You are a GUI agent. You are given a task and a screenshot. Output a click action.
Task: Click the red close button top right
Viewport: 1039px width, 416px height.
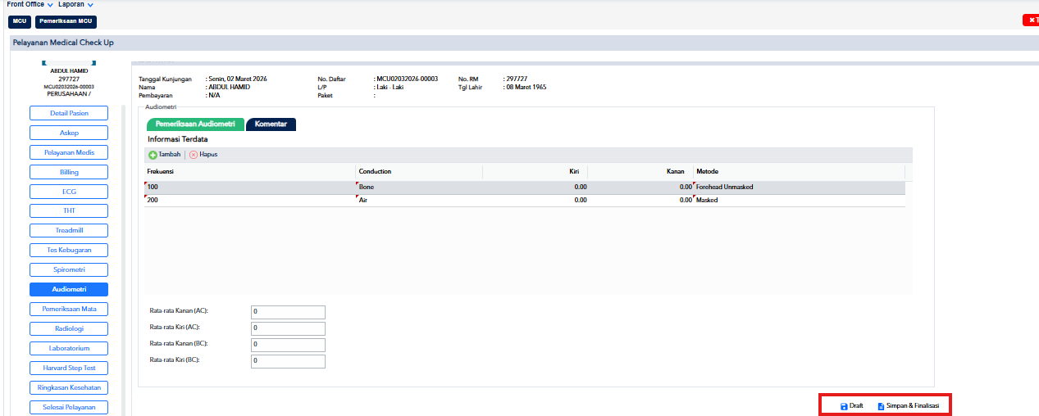(x=1031, y=20)
